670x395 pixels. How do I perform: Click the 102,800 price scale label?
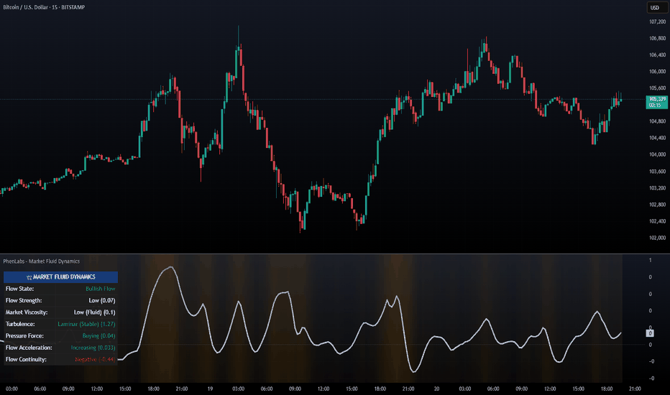[658, 205]
